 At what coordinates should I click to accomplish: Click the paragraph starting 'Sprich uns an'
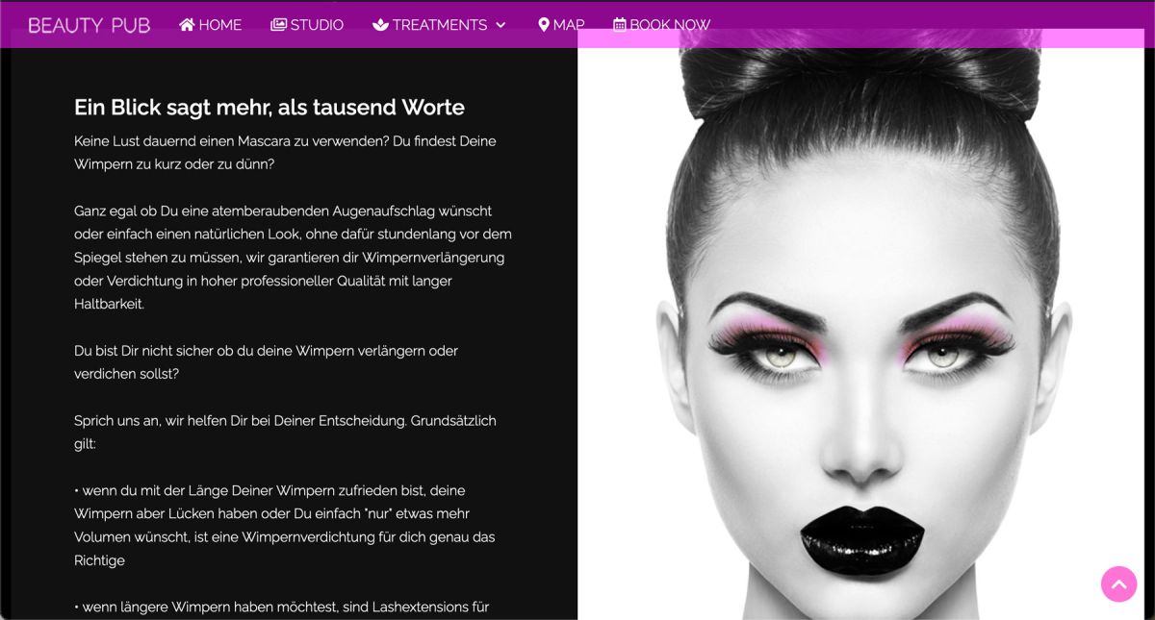pos(285,433)
